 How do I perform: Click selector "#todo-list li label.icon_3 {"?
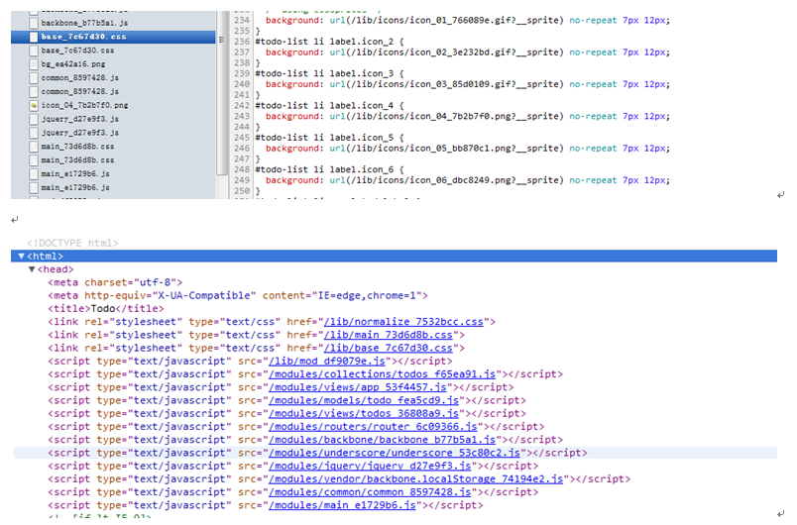(x=329, y=73)
